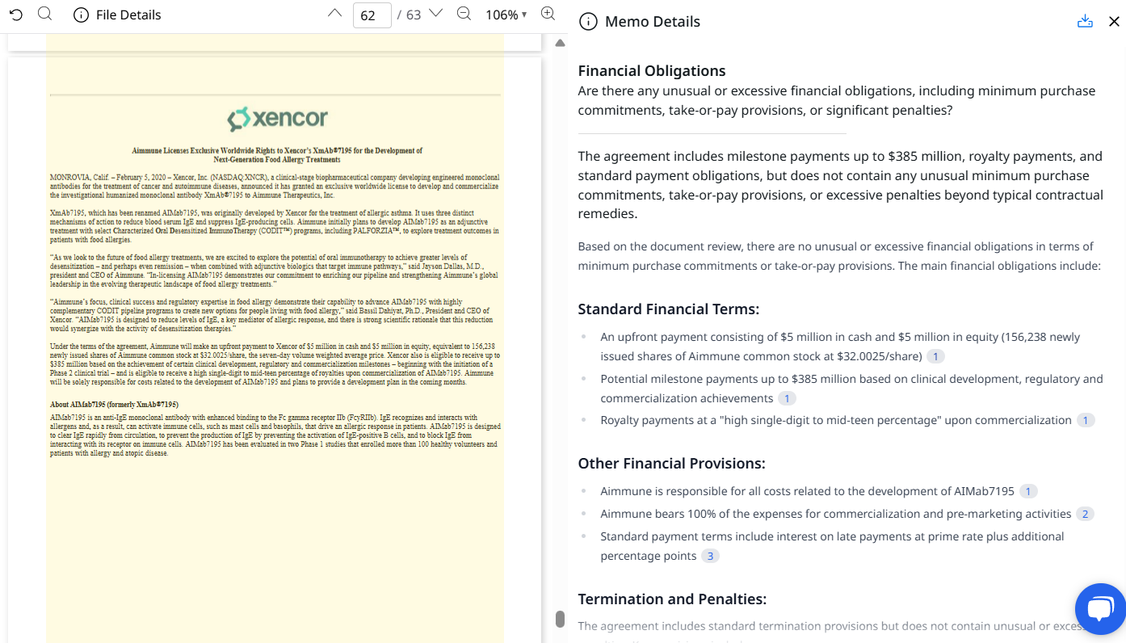Image resolution: width=1126 pixels, height=643 pixels.
Task: Zoom in using the plus magnifier
Action: pyautogui.click(x=548, y=14)
